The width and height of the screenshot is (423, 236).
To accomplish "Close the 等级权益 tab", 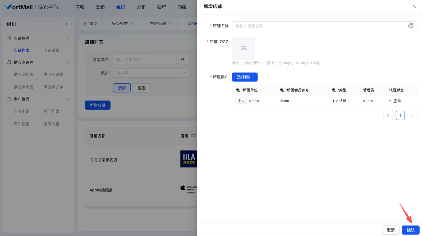I will coord(133,23).
